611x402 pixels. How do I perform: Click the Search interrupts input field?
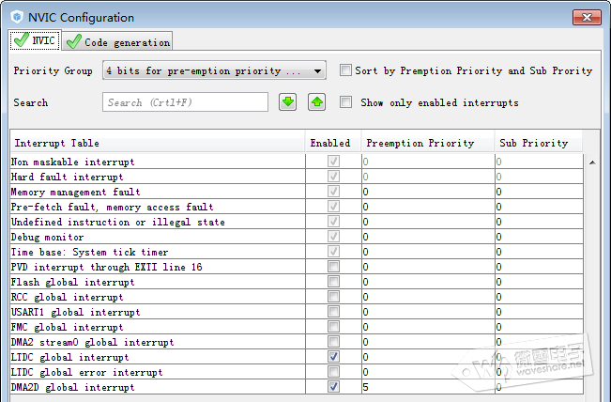tap(185, 102)
